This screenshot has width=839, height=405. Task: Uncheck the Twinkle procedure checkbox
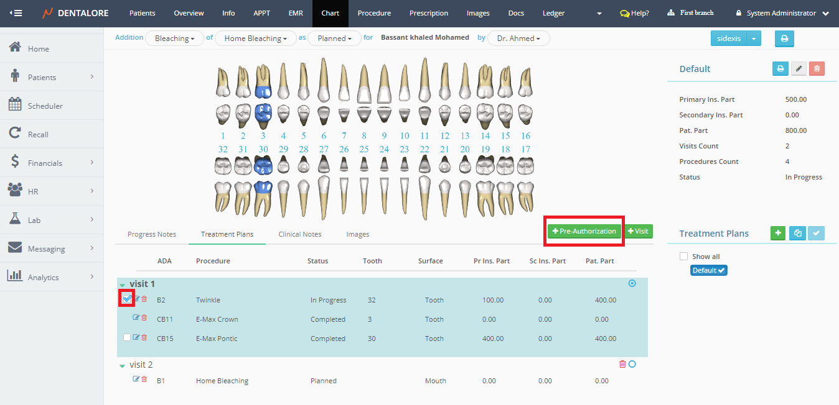tap(127, 299)
